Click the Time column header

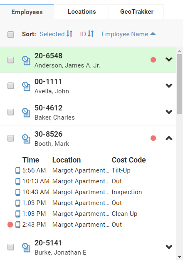coord(31,160)
